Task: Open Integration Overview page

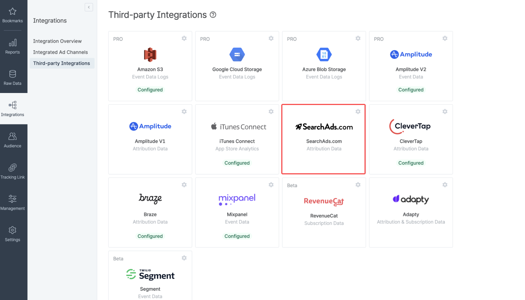Action: pos(57,41)
